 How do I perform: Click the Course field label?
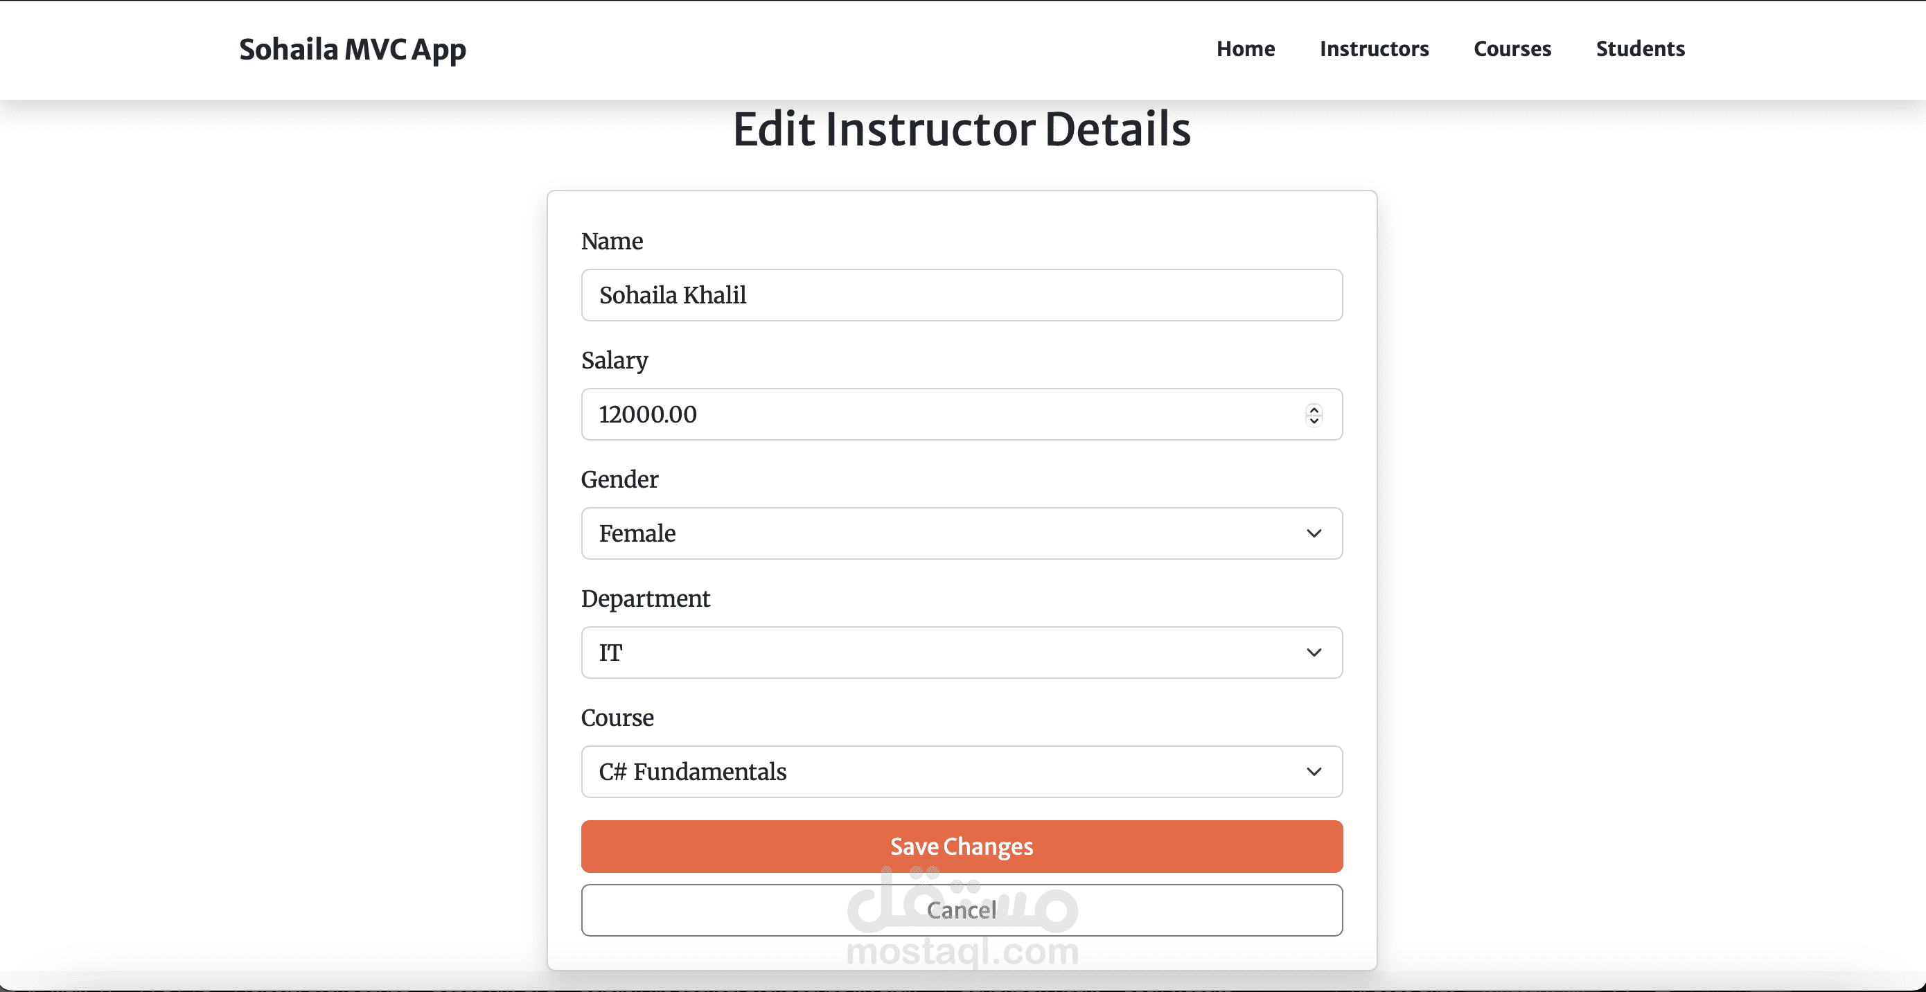click(617, 718)
